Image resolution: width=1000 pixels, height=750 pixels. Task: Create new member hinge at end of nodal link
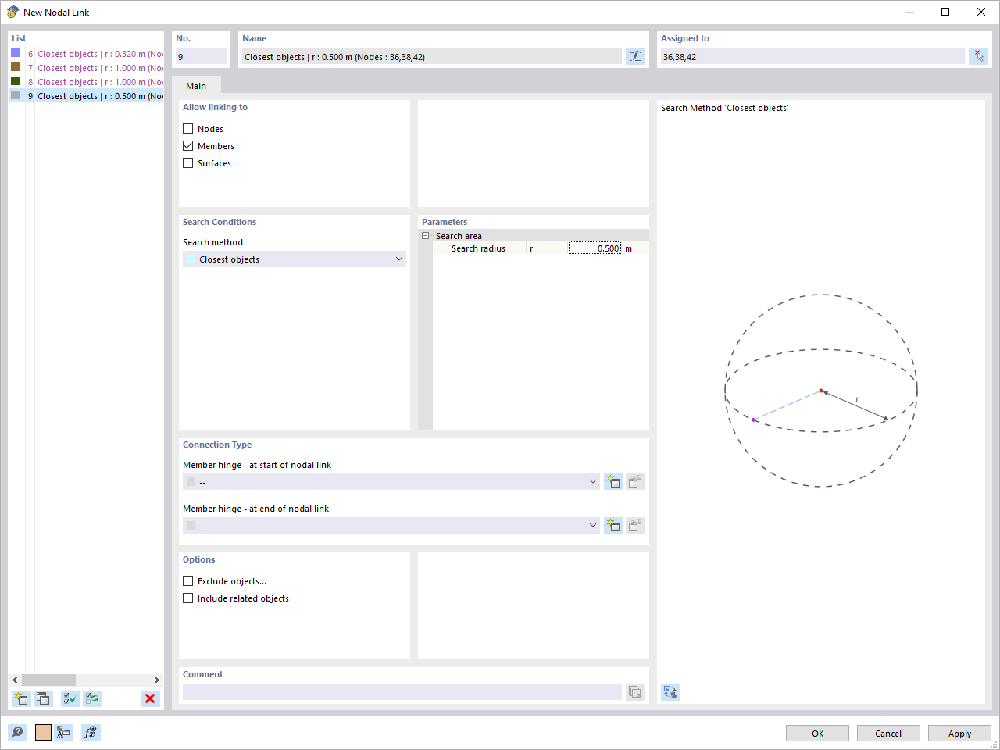(613, 525)
